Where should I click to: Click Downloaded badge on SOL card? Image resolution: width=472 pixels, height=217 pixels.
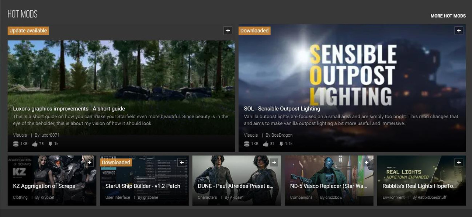(254, 31)
